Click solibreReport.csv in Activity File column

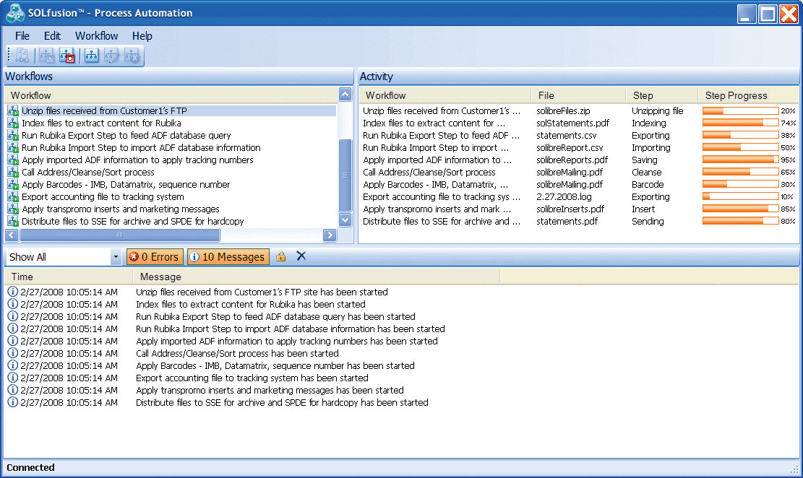tap(570, 147)
